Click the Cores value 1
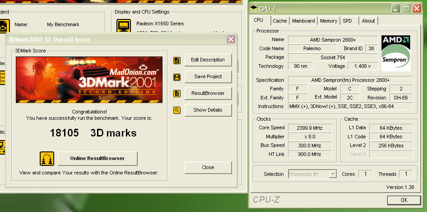The width and height of the screenshot is (427, 212). [366, 174]
